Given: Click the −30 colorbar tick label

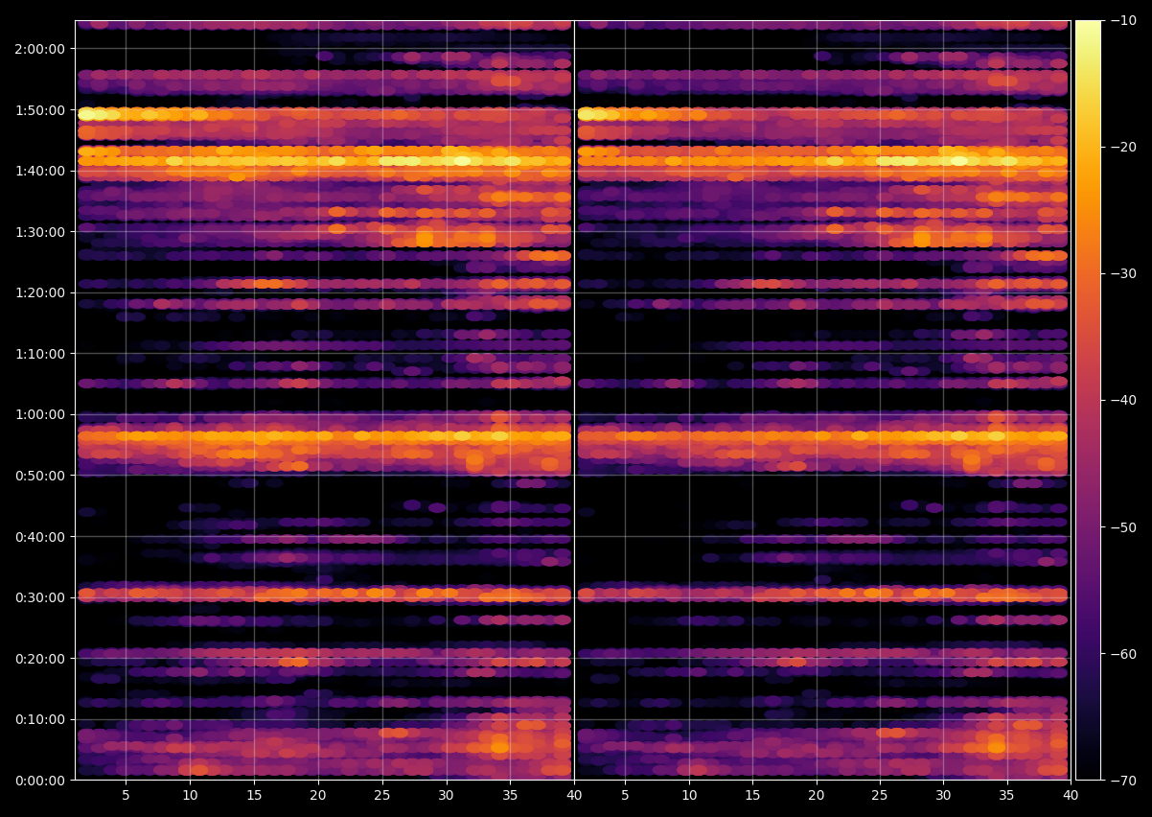Looking at the screenshot, I should tap(1122, 273).
